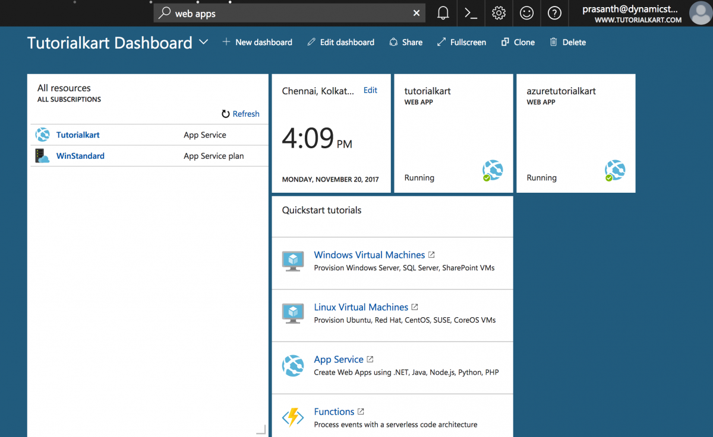The height and width of the screenshot is (437, 713).
Task: Expand the Tutorialkart Dashboard dropdown chevron
Action: point(203,42)
